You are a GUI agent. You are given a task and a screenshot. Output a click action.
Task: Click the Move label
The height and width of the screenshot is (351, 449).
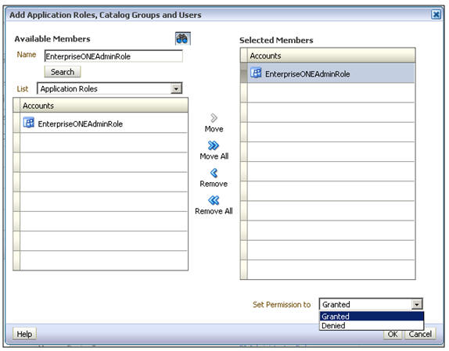click(x=214, y=129)
